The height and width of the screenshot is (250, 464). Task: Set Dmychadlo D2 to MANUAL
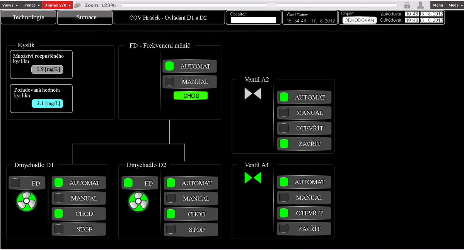click(x=191, y=199)
